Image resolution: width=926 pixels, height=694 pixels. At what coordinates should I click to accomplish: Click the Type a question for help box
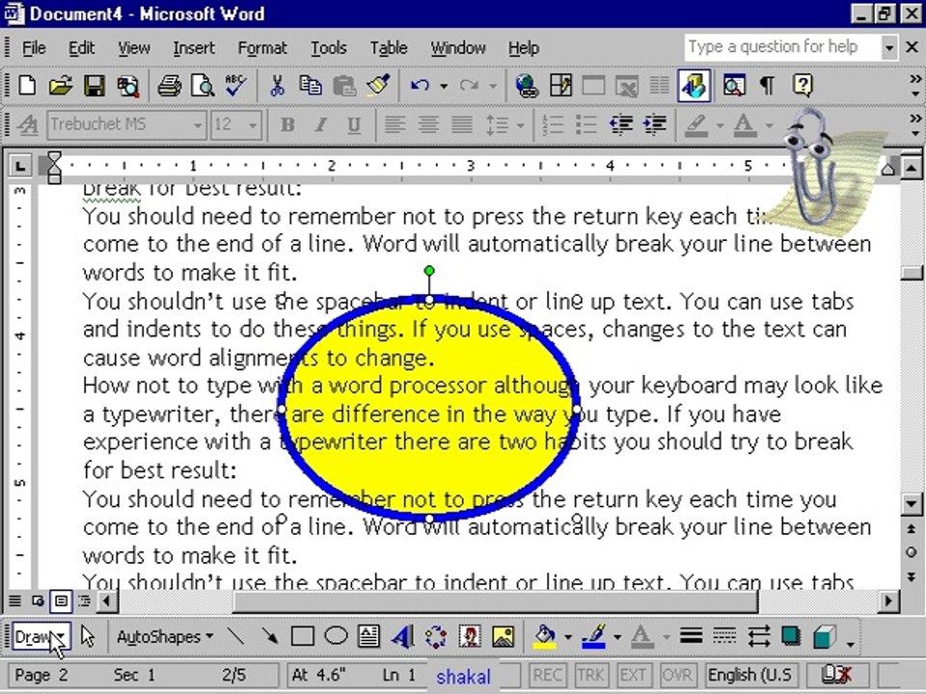coord(782,47)
